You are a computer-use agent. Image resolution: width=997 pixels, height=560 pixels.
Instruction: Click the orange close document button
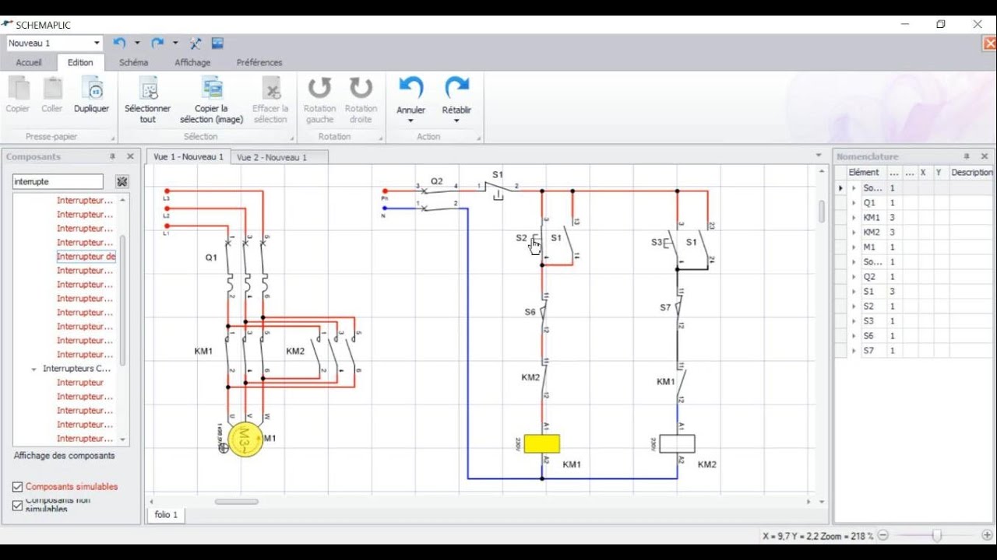pos(990,44)
